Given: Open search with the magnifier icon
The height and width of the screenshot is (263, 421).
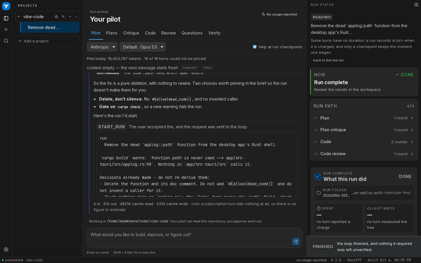Looking at the screenshot, I should coord(6,41).
